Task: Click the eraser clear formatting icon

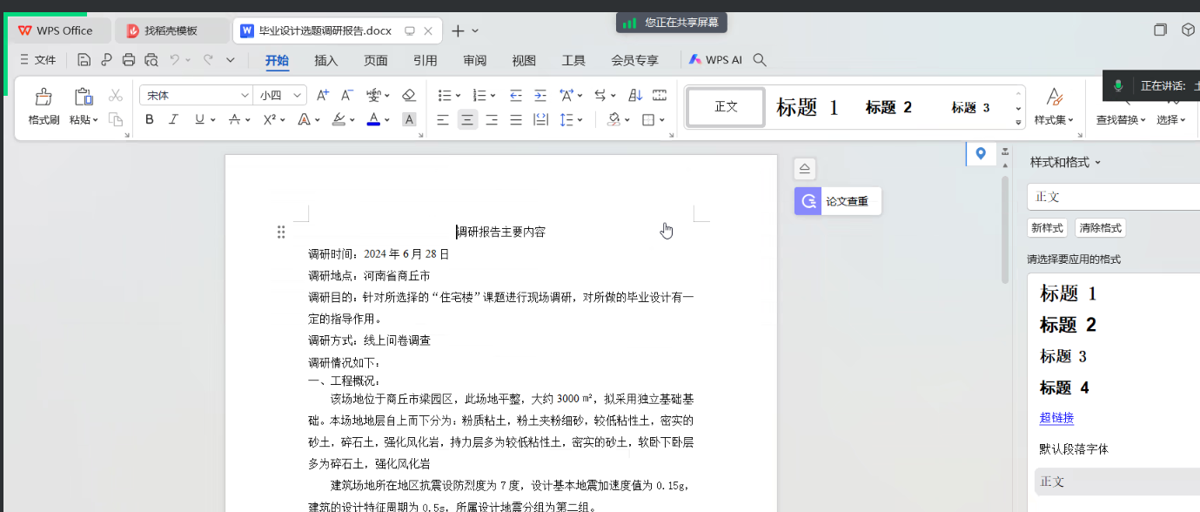Action: click(x=409, y=95)
